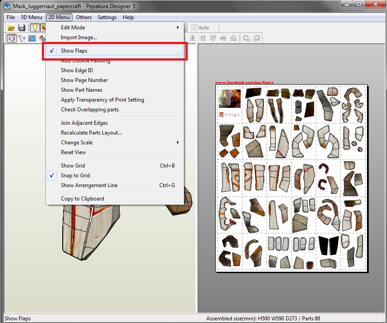Click the align center horizontally icon
Viewport: 387px width, 323px height.
193,38
